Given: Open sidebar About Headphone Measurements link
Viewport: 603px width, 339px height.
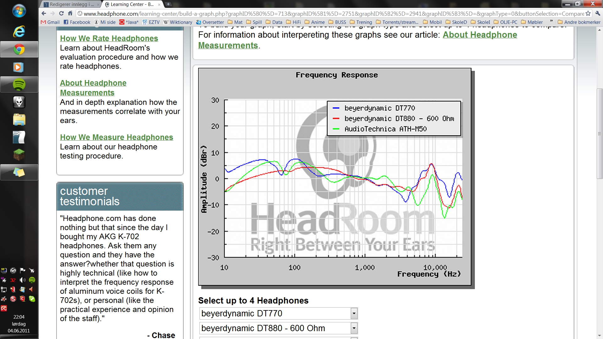Looking at the screenshot, I should pyautogui.click(x=93, y=88).
